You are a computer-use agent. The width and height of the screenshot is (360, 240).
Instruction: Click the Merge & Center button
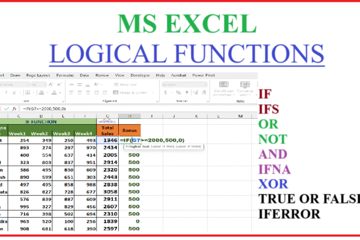[x=130, y=92]
